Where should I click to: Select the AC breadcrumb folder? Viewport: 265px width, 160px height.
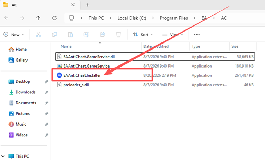224,18
